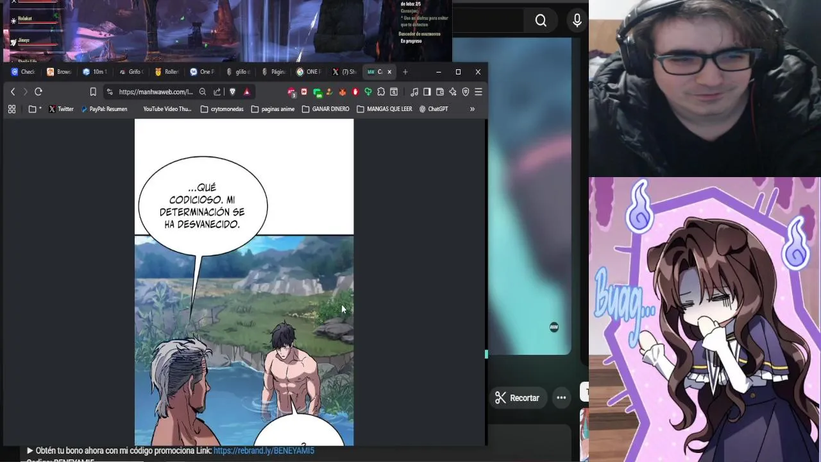Click the green 'on' extension icon
Viewport: 821px width, 462px height.
(317, 92)
